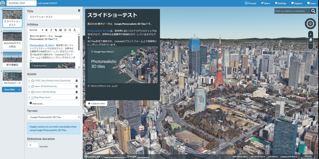Select slide 1 thumbnail スライドショーテスト
Image resolution: width=319 pixels, height=159 pixels.
click(x=12, y=18)
